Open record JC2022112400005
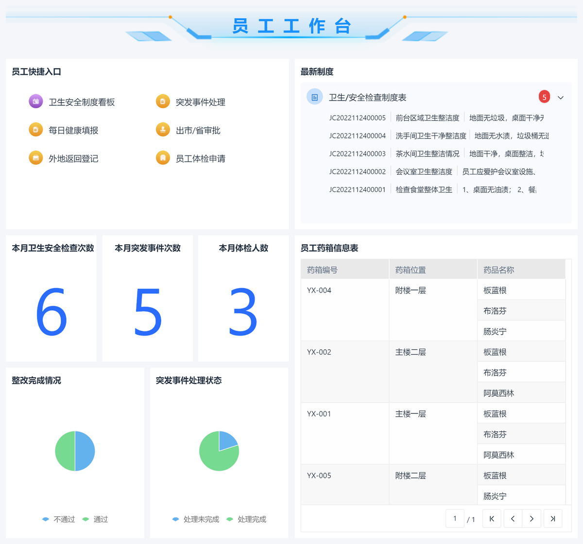583x544 pixels. [357, 118]
